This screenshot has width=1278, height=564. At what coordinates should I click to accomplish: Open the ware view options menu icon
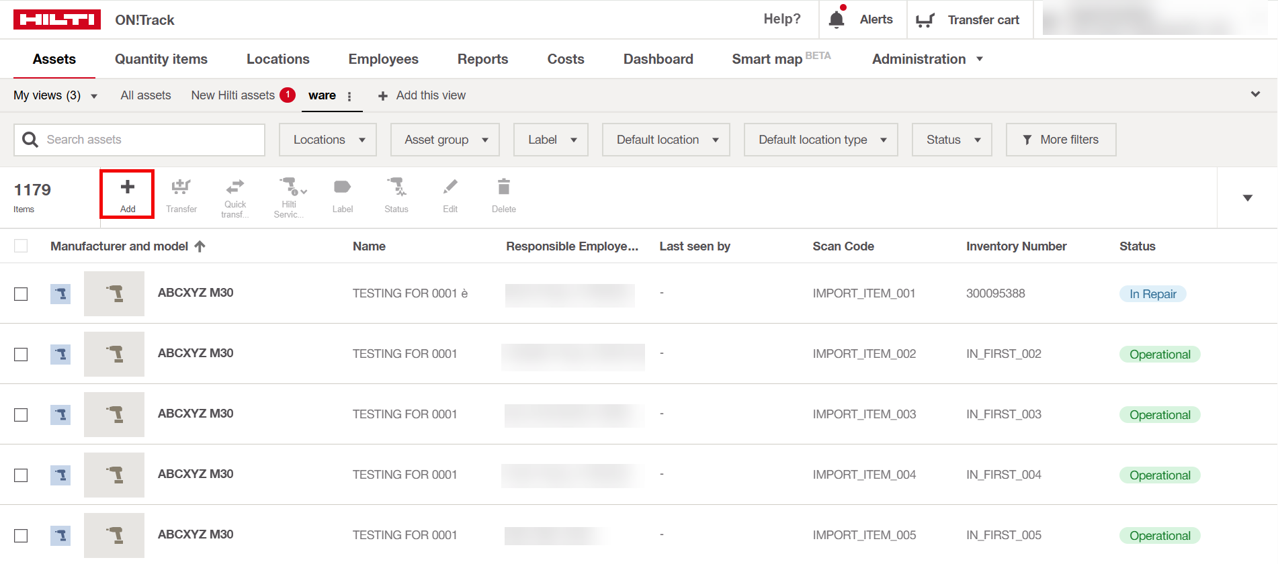click(349, 97)
